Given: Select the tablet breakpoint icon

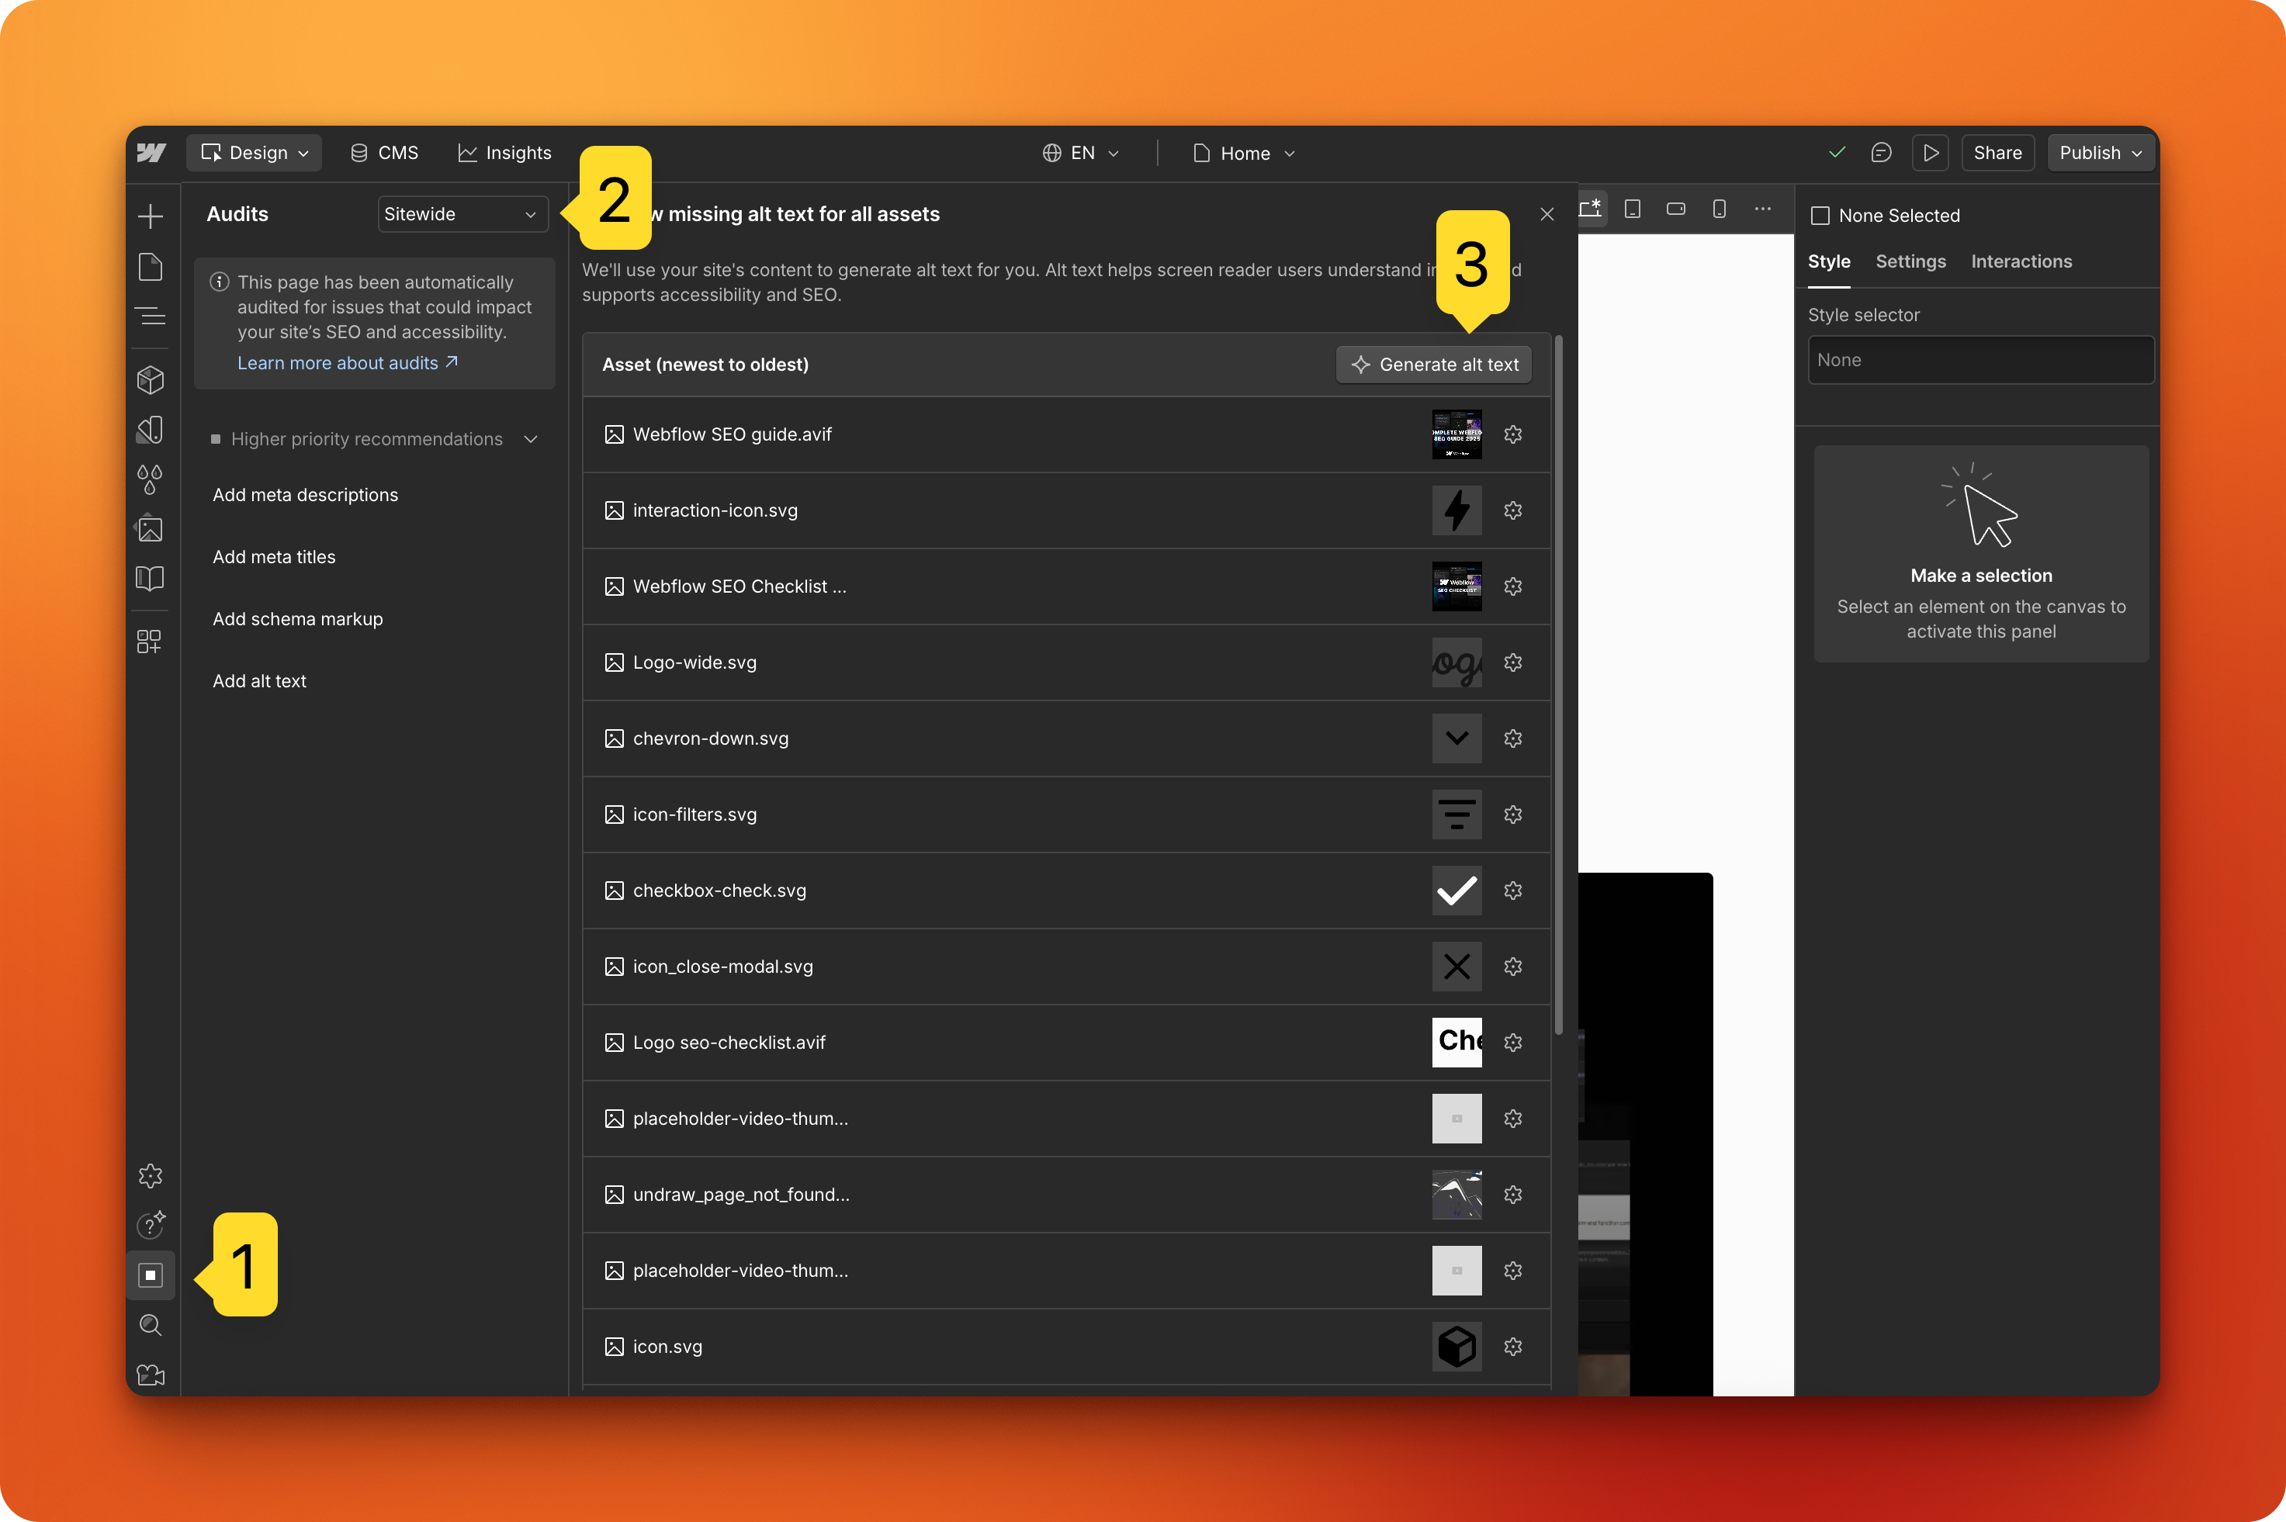Looking at the screenshot, I should (1633, 209).
